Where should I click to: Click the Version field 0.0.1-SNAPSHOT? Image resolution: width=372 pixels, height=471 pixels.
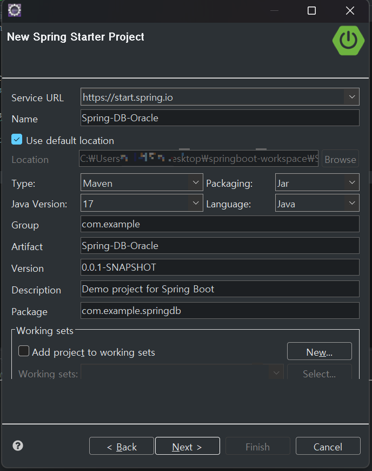pyautogui.click(x=220, y=267)
